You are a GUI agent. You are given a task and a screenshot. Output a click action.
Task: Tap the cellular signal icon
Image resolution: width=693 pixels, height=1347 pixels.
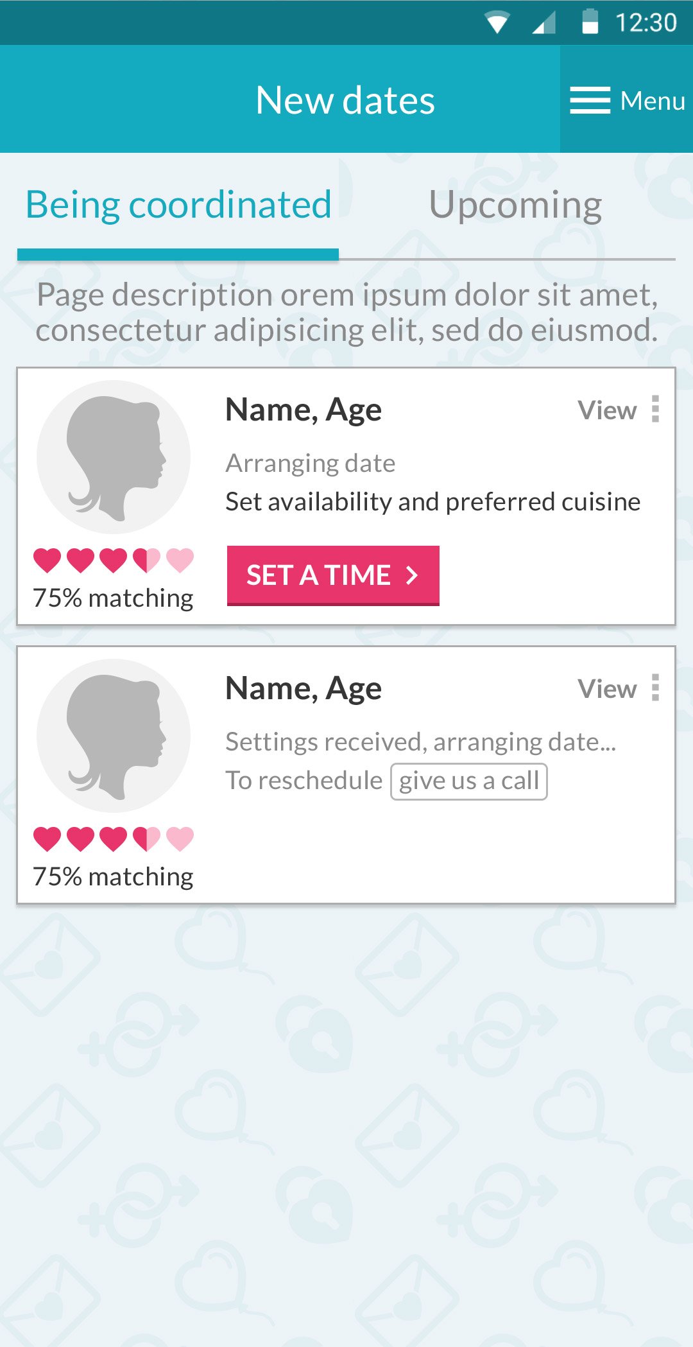click(x=545, y=23)
